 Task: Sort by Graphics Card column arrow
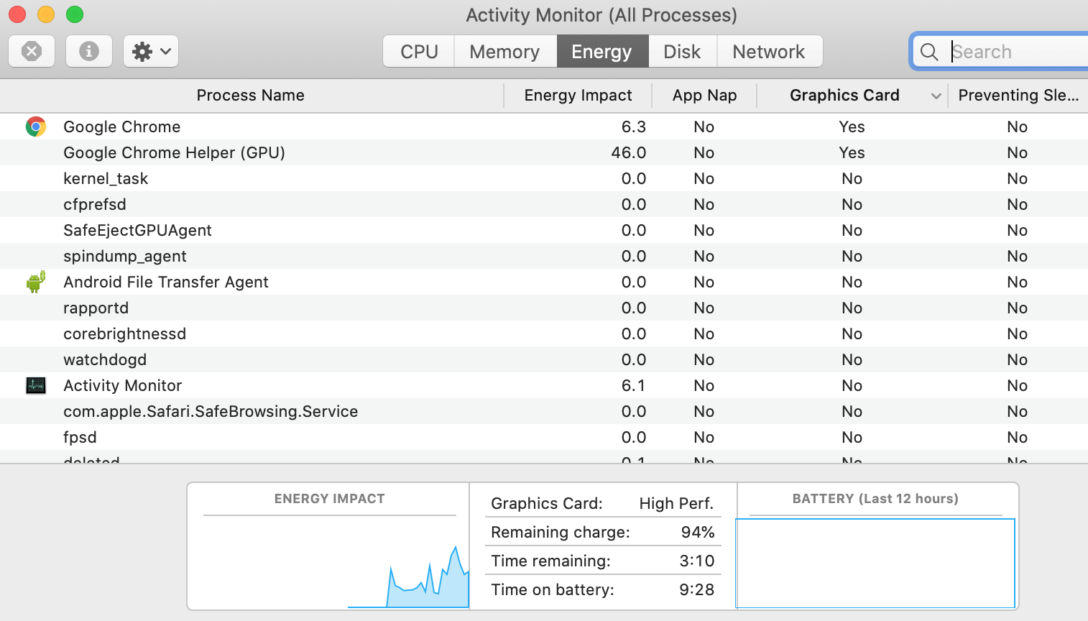pyautogui.click(x=936, y=96)
